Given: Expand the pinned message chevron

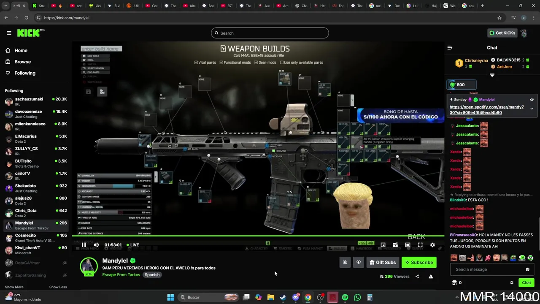Looking at the screenshot, I should coord(532,109).
